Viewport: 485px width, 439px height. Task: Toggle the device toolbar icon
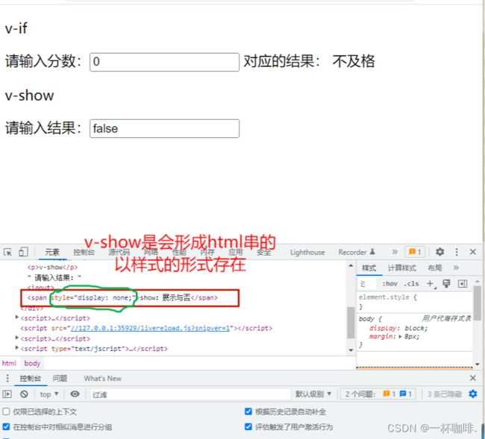pos(23,252)
